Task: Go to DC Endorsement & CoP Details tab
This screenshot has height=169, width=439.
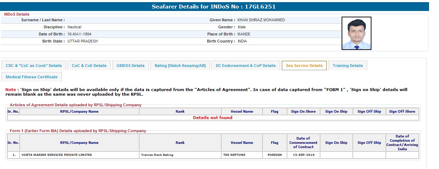Action: [246, 66]
